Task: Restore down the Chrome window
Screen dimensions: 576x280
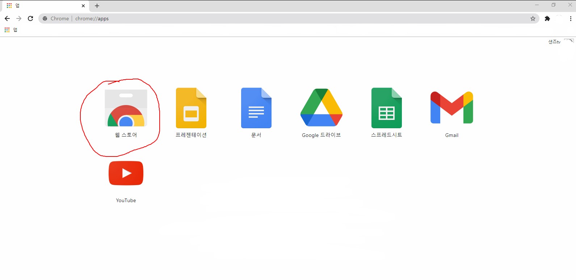Action: (x=554, y=5)
